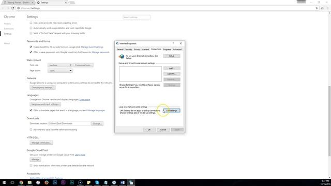Screen dimensions: 331x186
Task: Click the Add... button for dial-up connections
Action: (x=172, y=68)
